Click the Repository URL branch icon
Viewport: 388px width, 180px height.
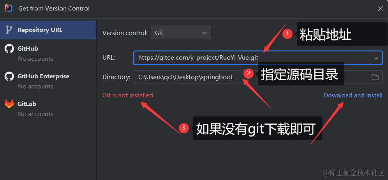[x=9, y=30]
